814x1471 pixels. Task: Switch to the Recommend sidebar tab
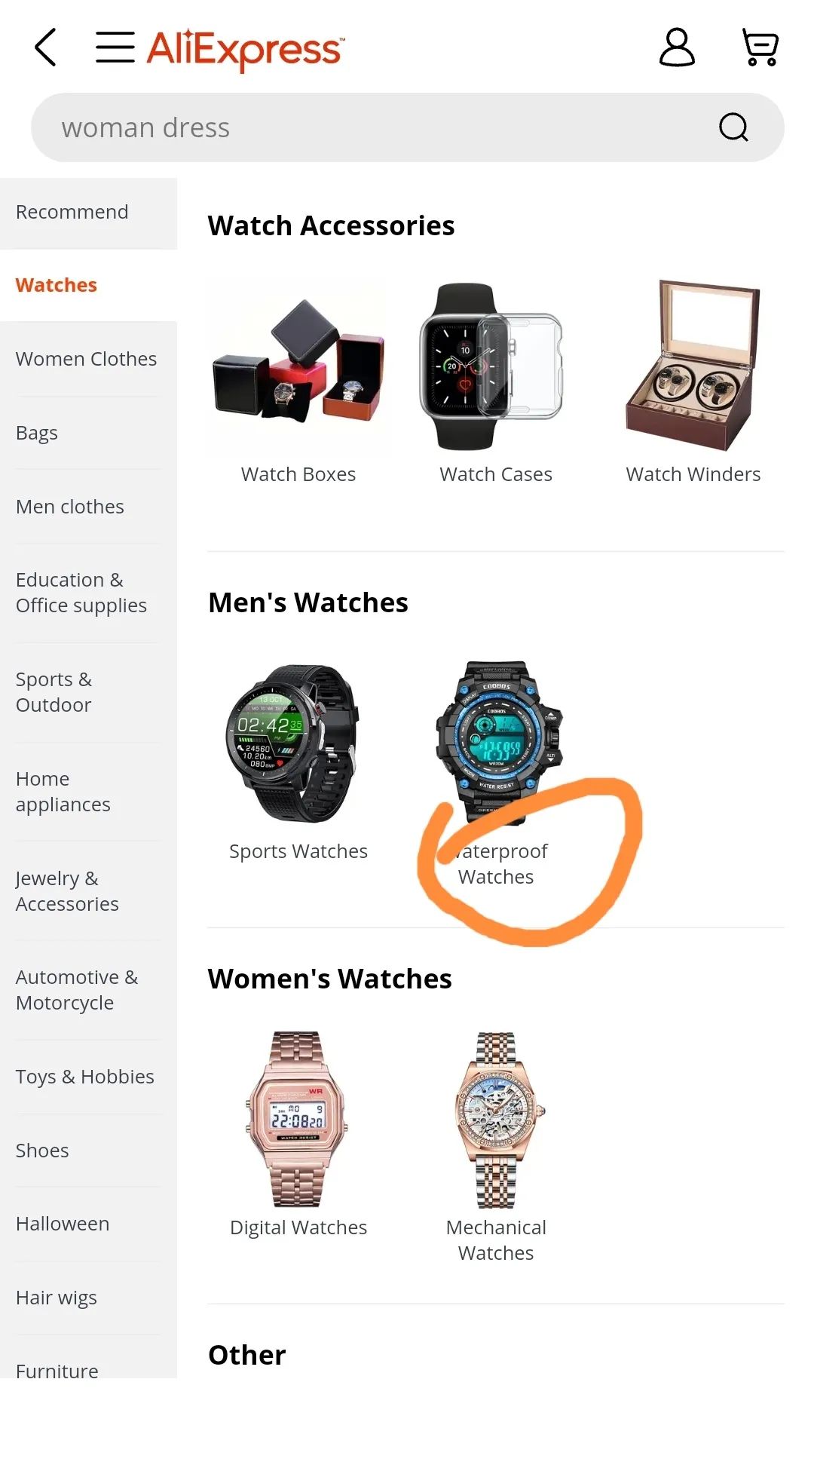point(88,213)
